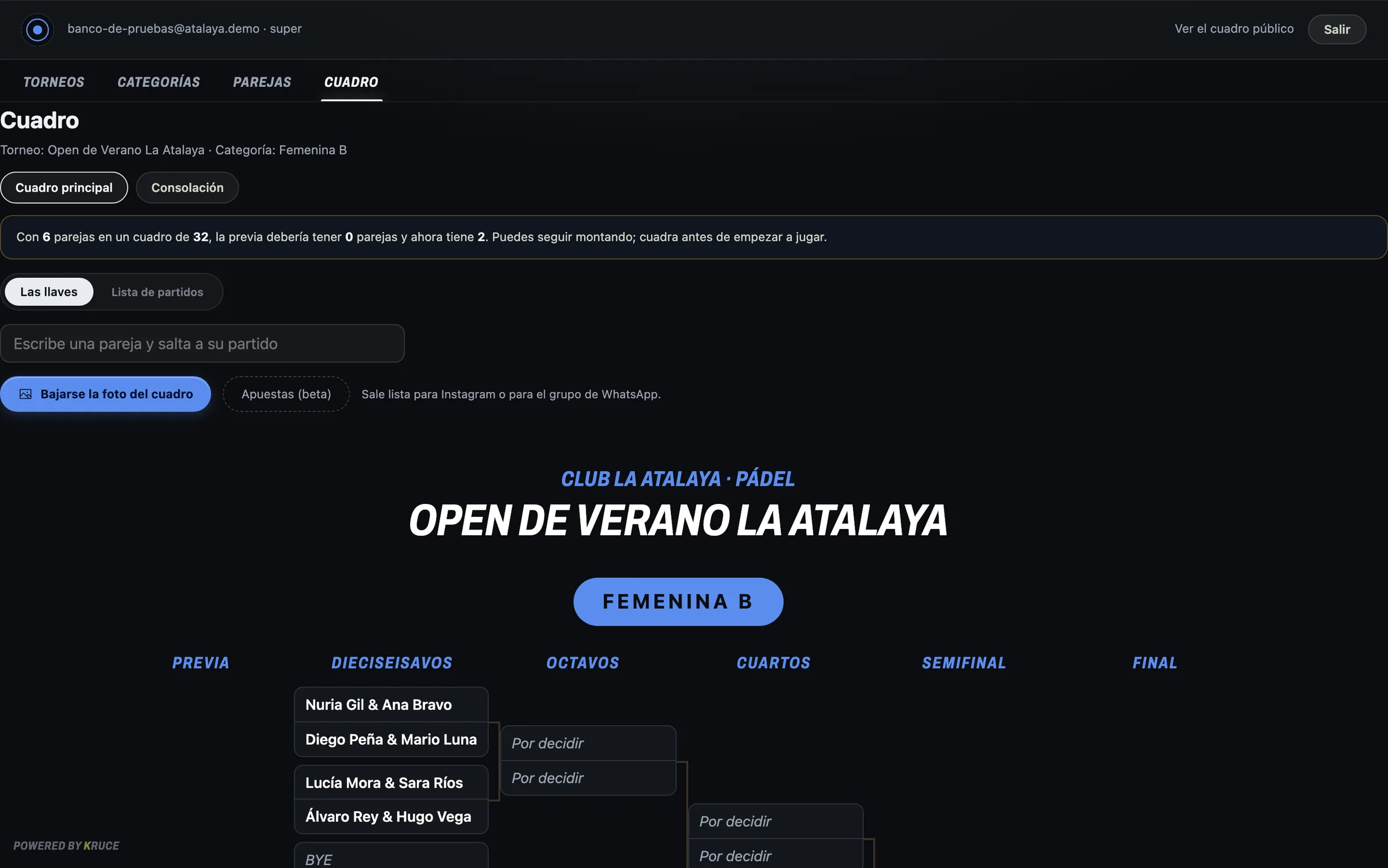The width and height of the screenshot is (1388, 868).
Task: Log out with the Salir button
Action: click(1337, 30)
